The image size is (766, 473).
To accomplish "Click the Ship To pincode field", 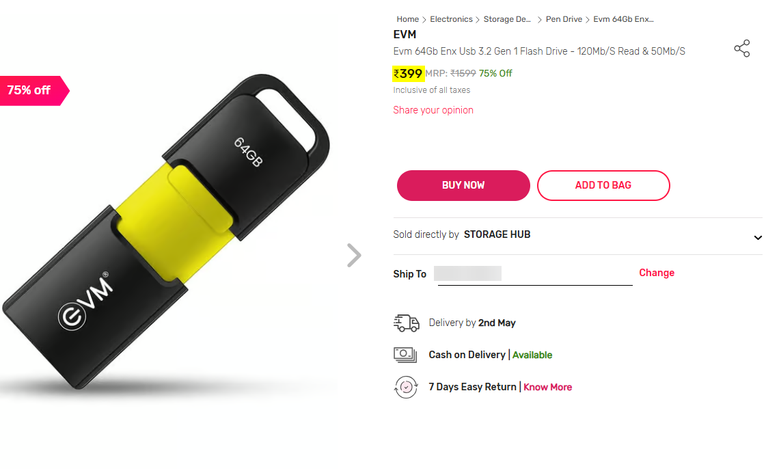I will [x=535, y=275].
